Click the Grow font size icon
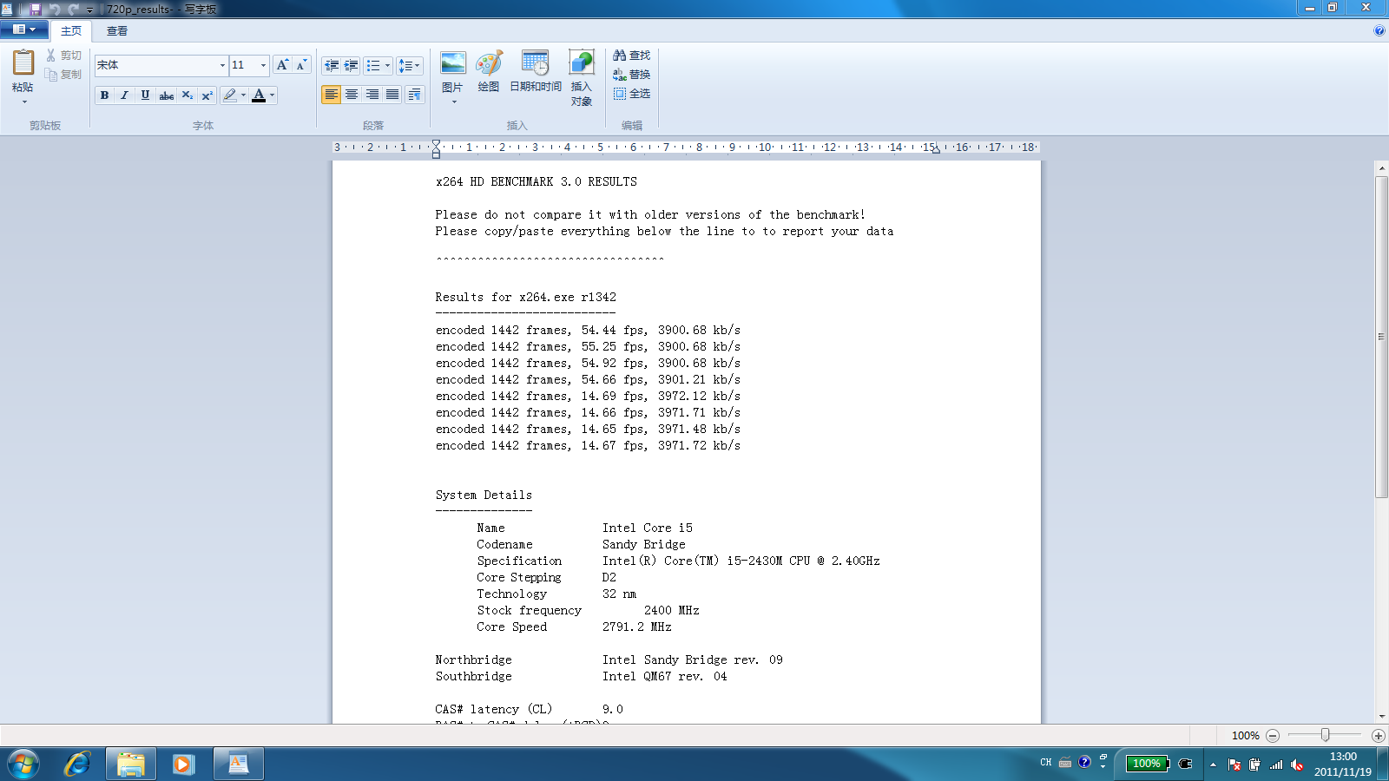Screen dimensions: 1389x781 coord(282,65)
